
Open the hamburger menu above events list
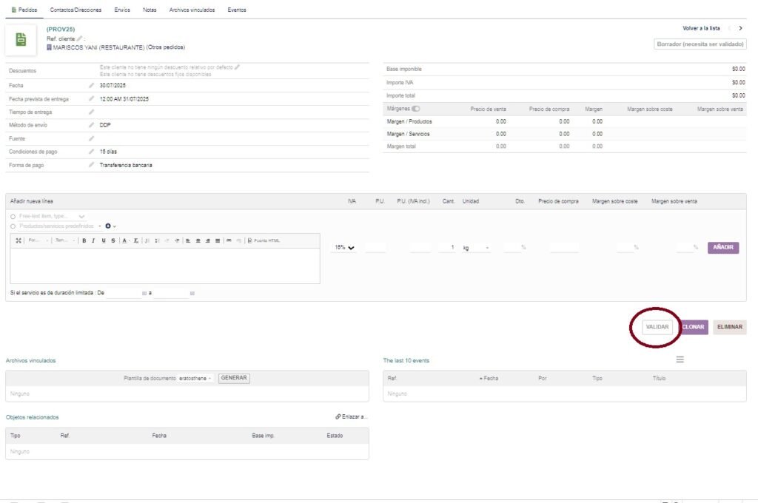(x=680, y=359)
